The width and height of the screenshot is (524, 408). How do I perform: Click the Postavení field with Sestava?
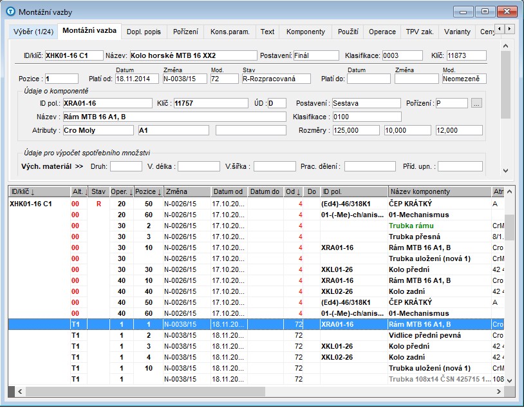(366, 103)
